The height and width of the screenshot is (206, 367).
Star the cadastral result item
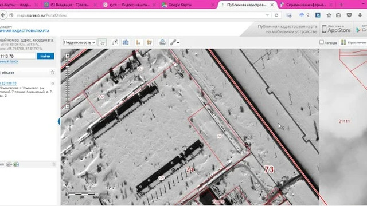(x=53, y=83)
